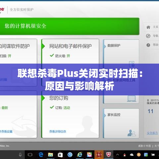The width and height of the screenshot is (159, 159).
Task: Open the 导航 compass navigation icon
Action: tap(148, 36)
